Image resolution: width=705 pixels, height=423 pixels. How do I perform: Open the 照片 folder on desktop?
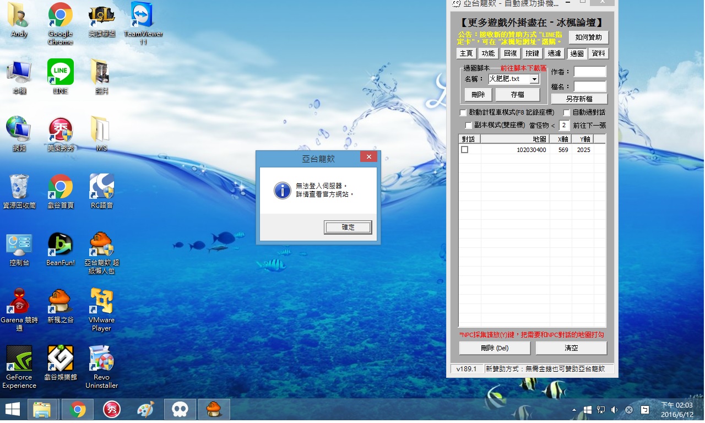102,77
